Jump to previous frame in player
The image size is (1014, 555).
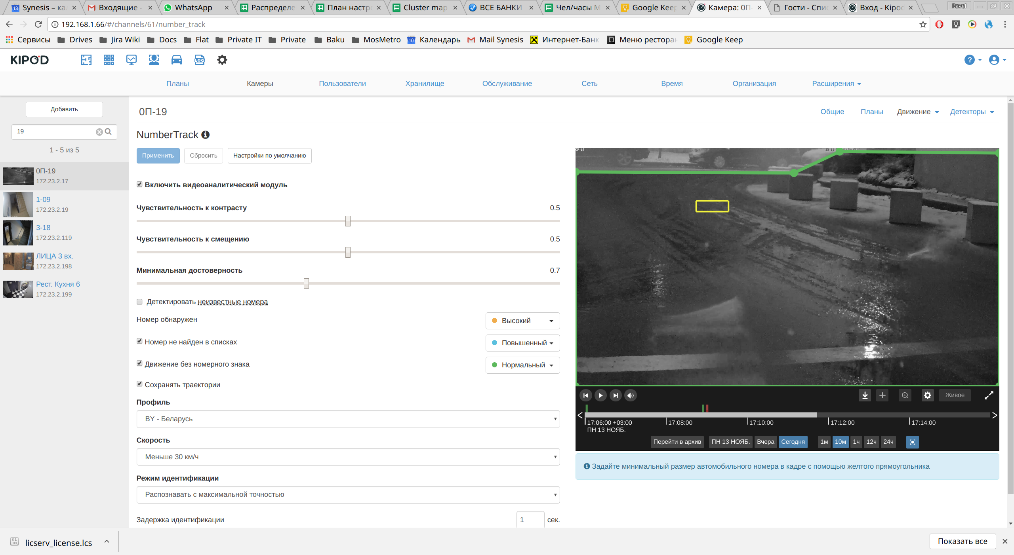click(585, 395)
